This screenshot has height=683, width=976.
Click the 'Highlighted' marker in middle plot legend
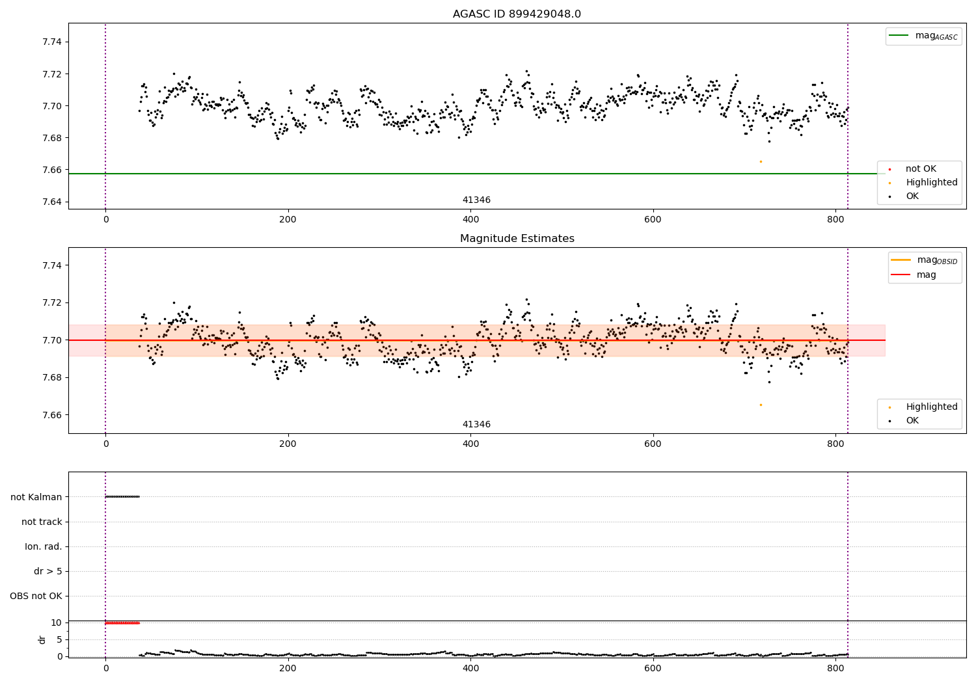pos(889,407)
